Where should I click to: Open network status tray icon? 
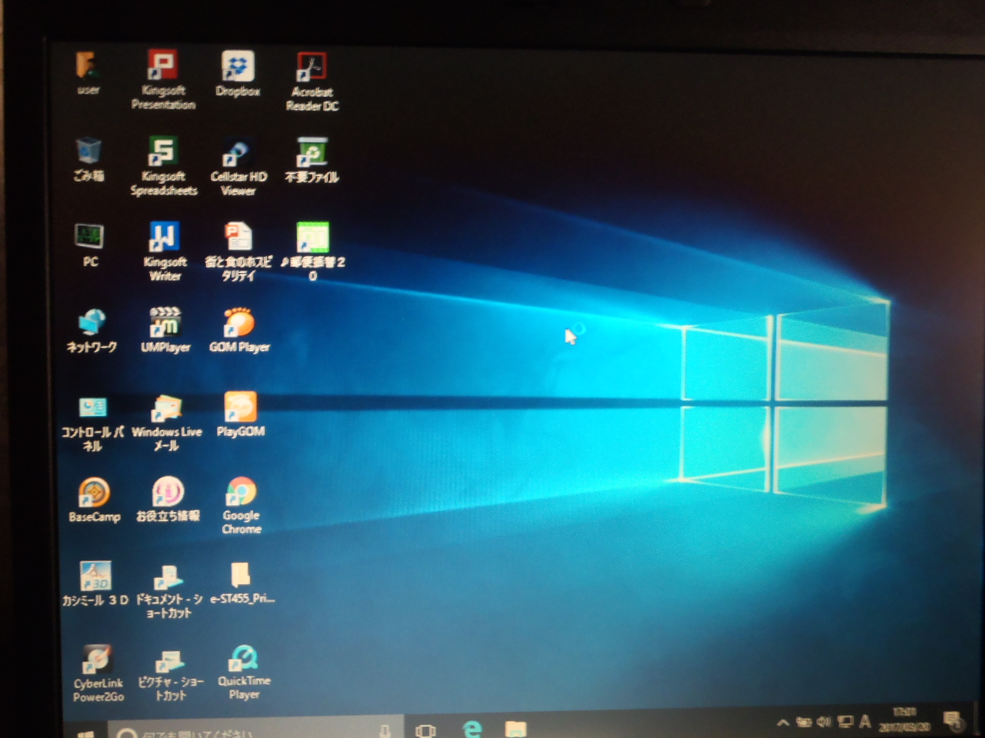click(845, 721)
